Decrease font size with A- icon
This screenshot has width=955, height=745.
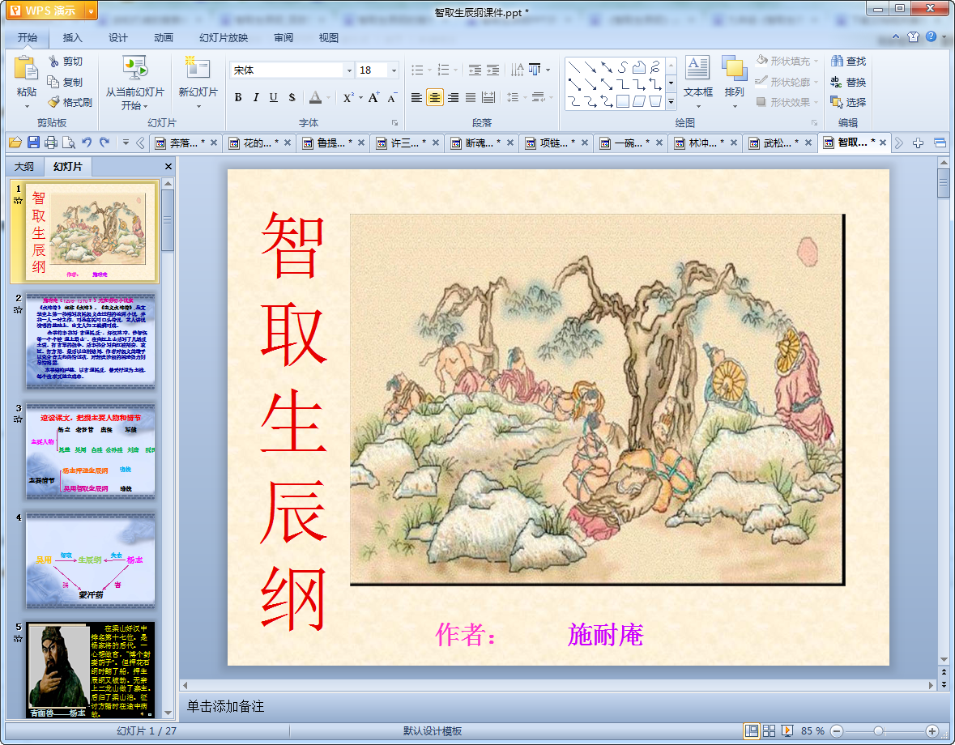click(x=392, y=97)
